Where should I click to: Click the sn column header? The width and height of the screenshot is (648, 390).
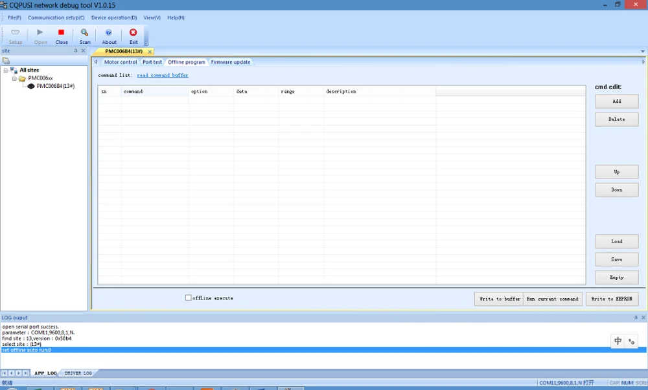[x=110, y=92]
